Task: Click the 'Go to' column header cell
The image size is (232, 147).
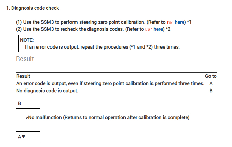Action: pos(211,76)
